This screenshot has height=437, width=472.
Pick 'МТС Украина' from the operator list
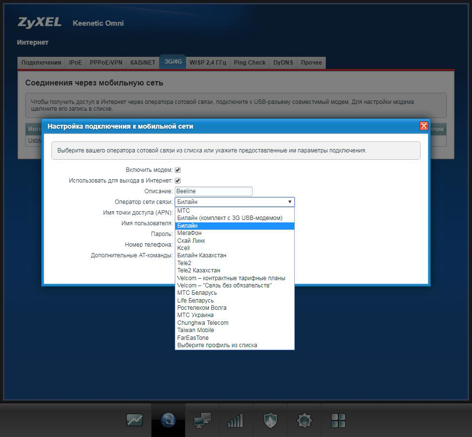195,315
